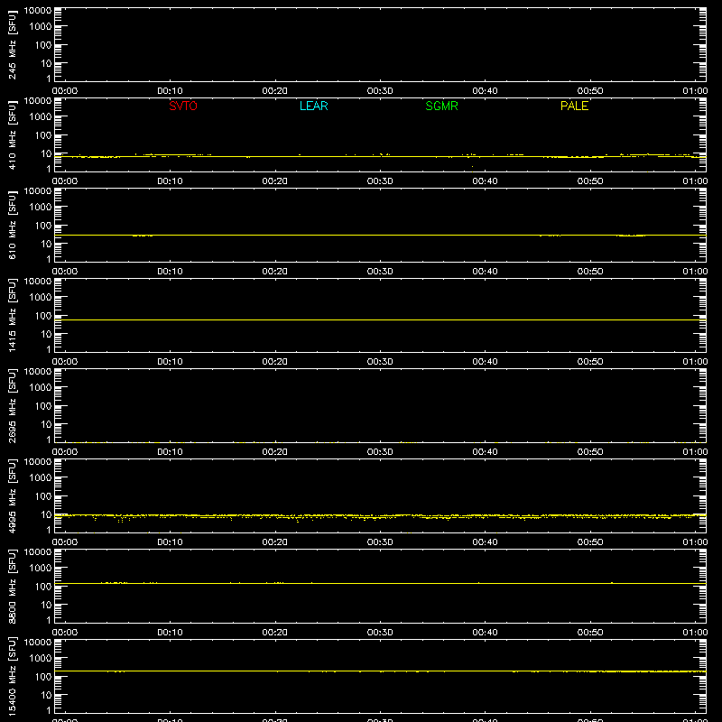Click the yellow PALE station label
This screenshot has height=722, width=722.
pyautogui.click(x=574, y=106)
